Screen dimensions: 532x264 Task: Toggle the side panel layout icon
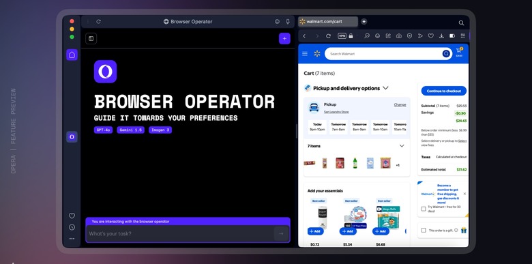coord(91,39)
